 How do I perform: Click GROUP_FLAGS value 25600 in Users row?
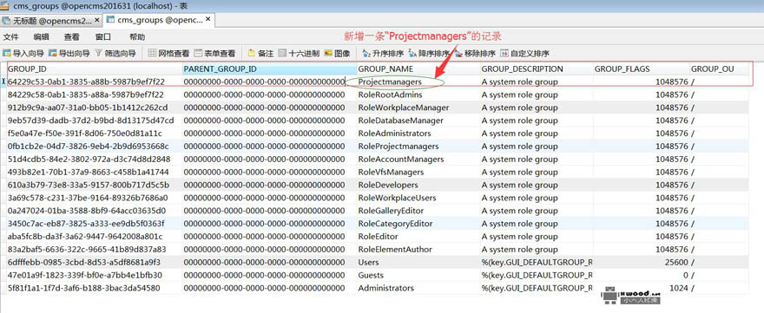point(642,263)
